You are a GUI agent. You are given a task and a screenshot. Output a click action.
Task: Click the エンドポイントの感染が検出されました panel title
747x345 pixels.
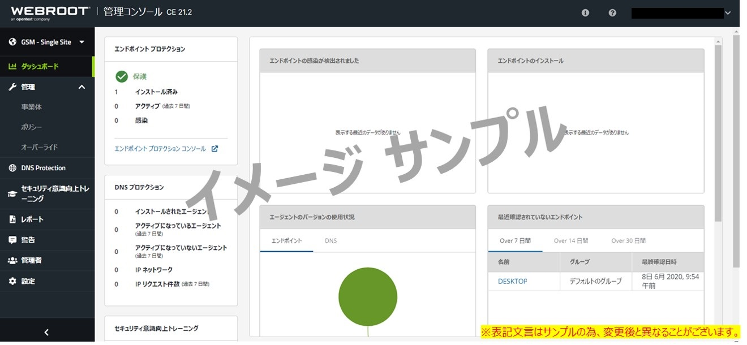click(314, 61)
